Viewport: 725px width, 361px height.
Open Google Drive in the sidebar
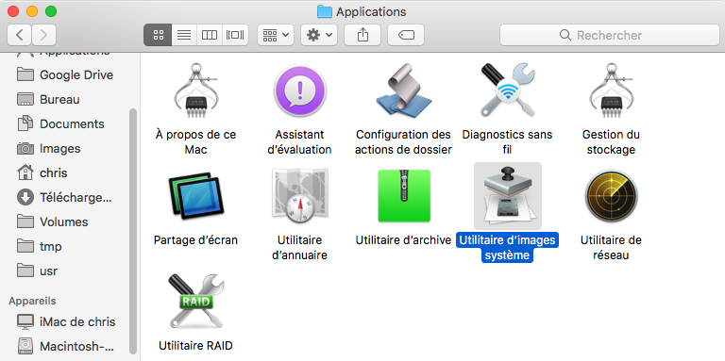click(x=65, y=74)
